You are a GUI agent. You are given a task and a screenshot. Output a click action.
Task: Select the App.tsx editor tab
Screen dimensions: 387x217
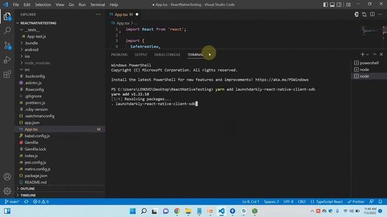click(123, 14)
